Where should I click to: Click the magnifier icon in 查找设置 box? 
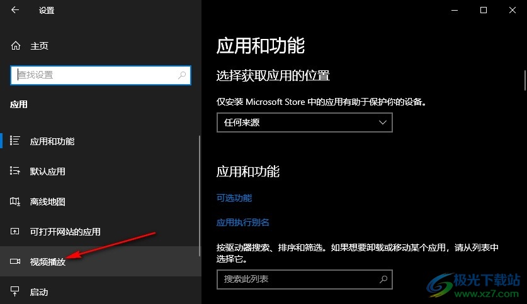[x=182, y=75]
